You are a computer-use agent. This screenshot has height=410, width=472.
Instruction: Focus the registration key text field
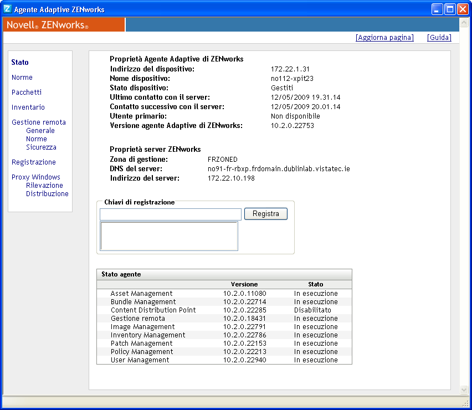pos(171,214)
